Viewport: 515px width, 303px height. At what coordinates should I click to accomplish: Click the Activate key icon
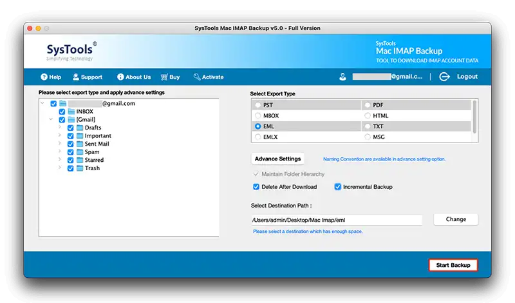click(x=197, y=77)
